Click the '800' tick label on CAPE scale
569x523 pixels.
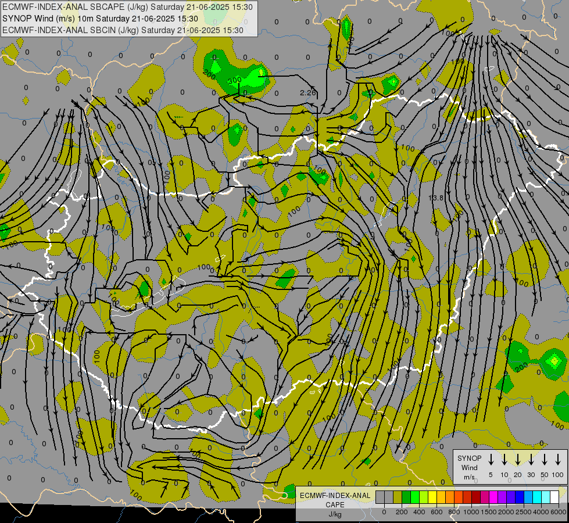pos(455,512)
